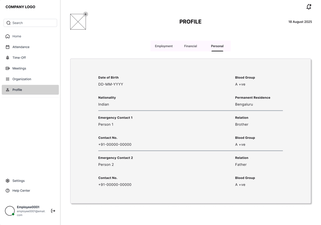The image size is (321, 225).
Task: Click the Employee0001 user avatar
Action: click(10, 211)
